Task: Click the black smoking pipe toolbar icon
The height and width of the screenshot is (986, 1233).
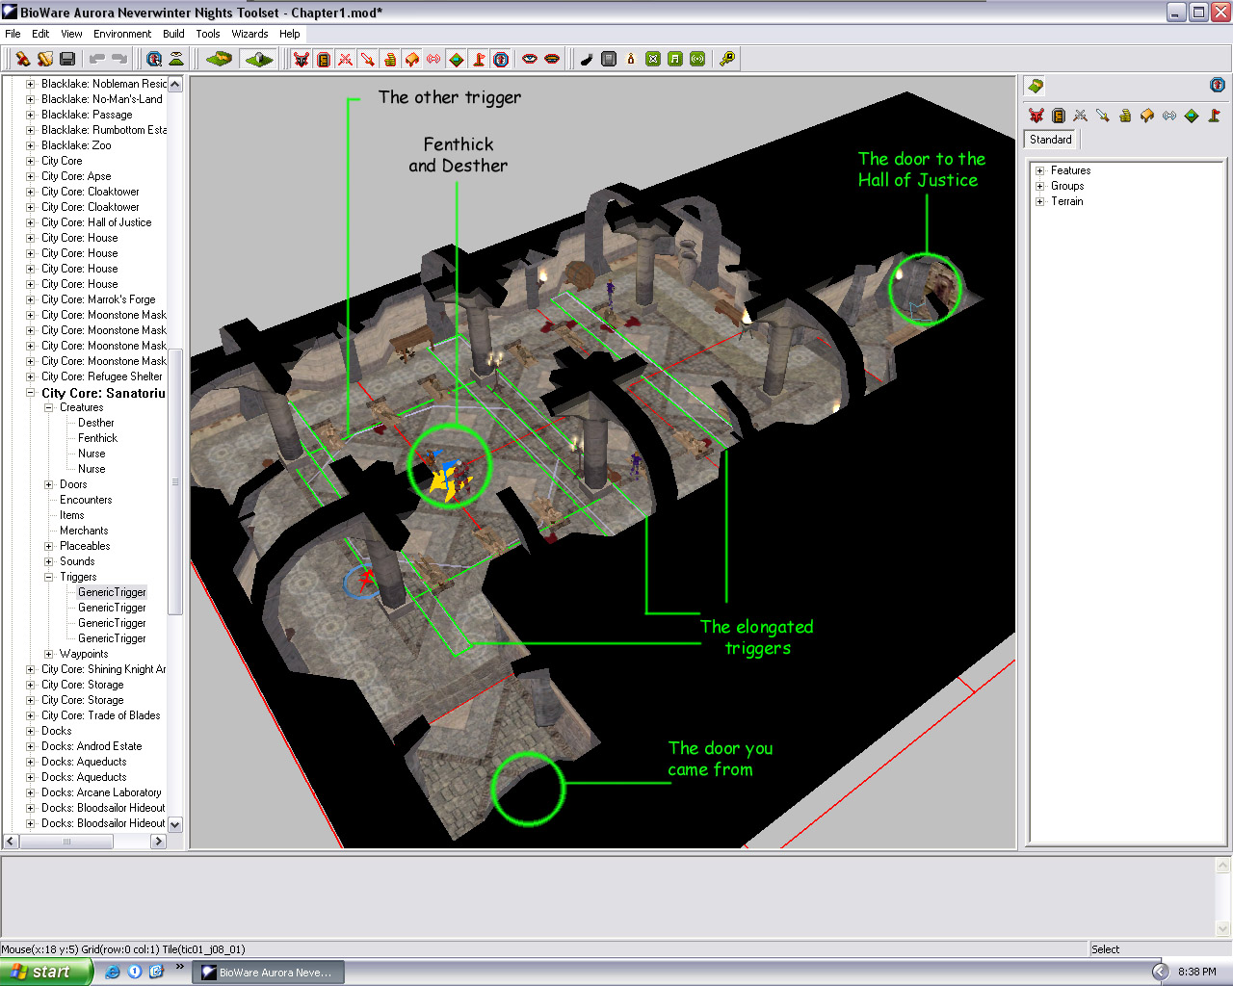Action: (587, 59)
